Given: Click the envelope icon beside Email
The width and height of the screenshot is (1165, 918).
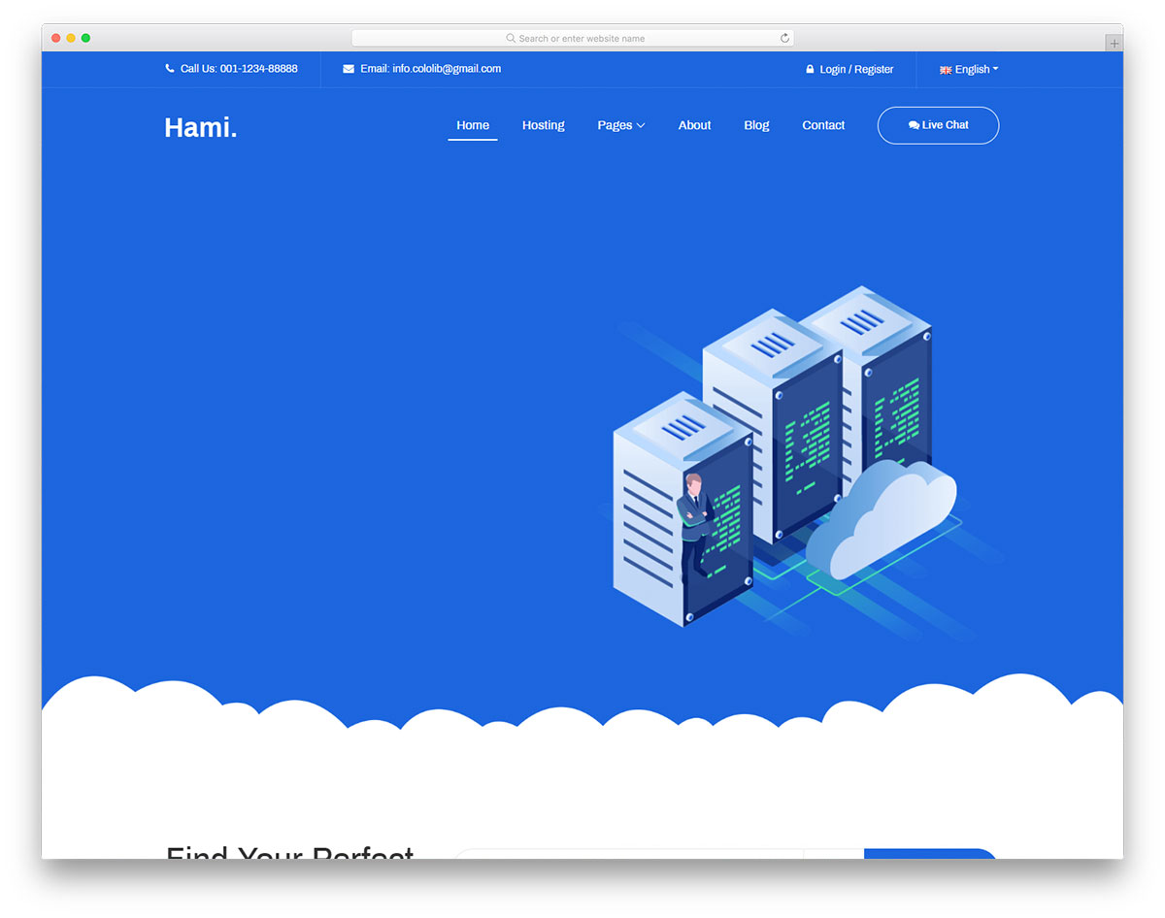Looking at the screenshot, I should tap(349, 69).
